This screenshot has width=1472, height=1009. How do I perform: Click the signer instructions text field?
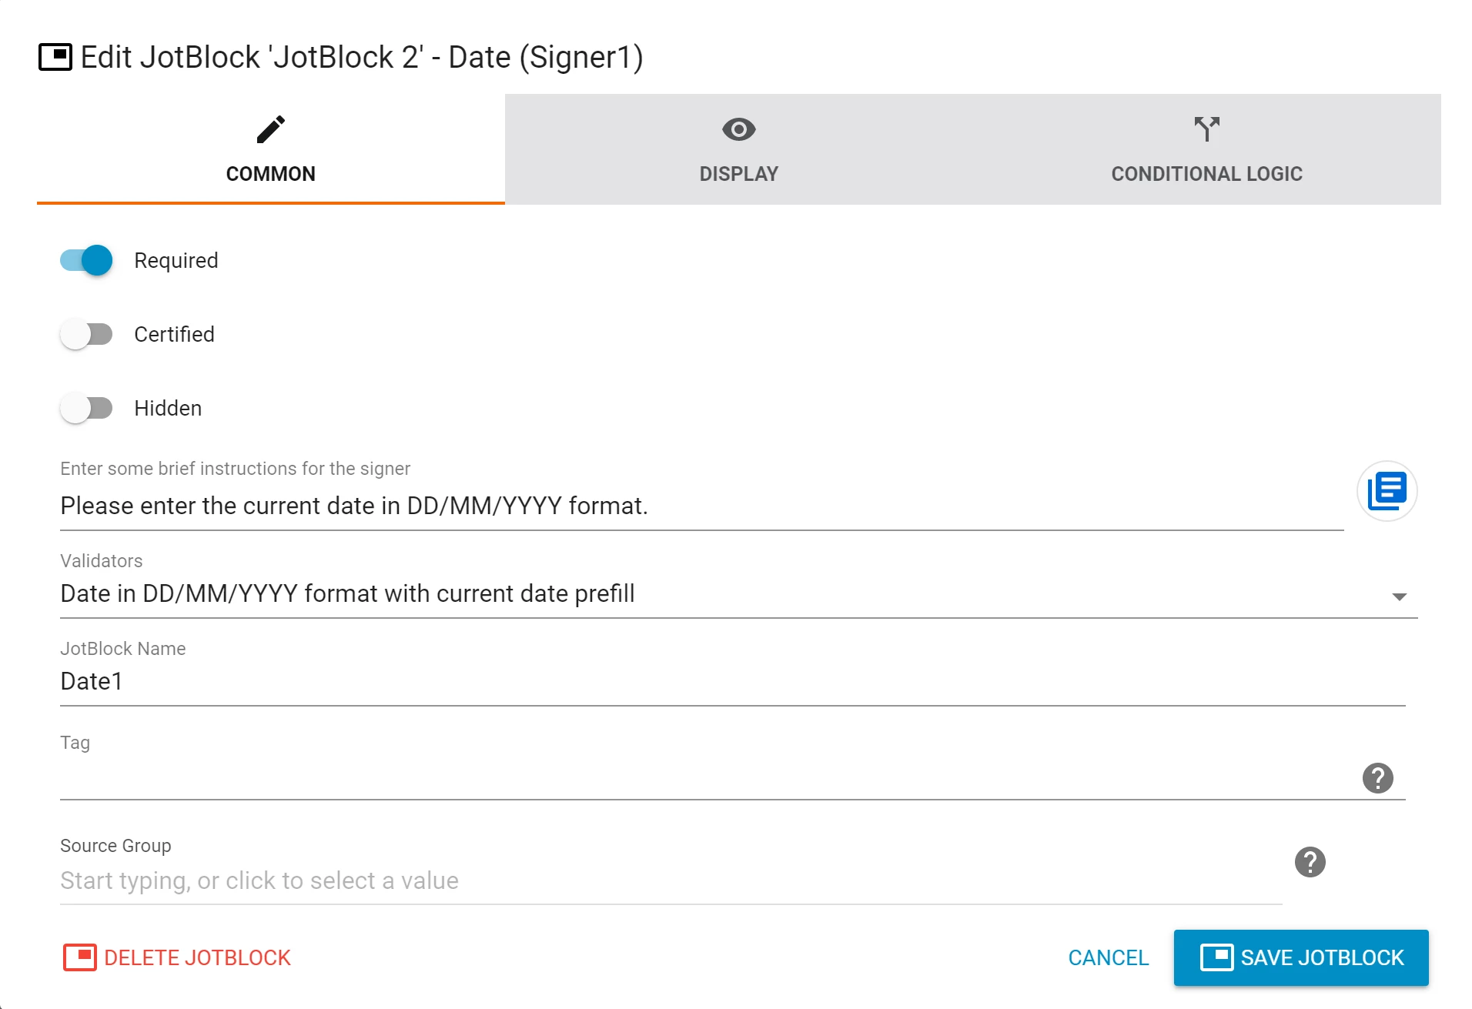[x=701, y=506]
